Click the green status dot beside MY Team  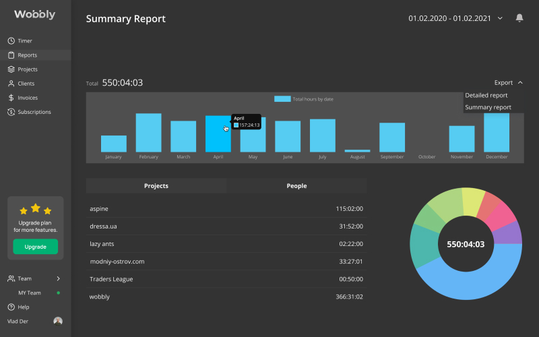59,293
